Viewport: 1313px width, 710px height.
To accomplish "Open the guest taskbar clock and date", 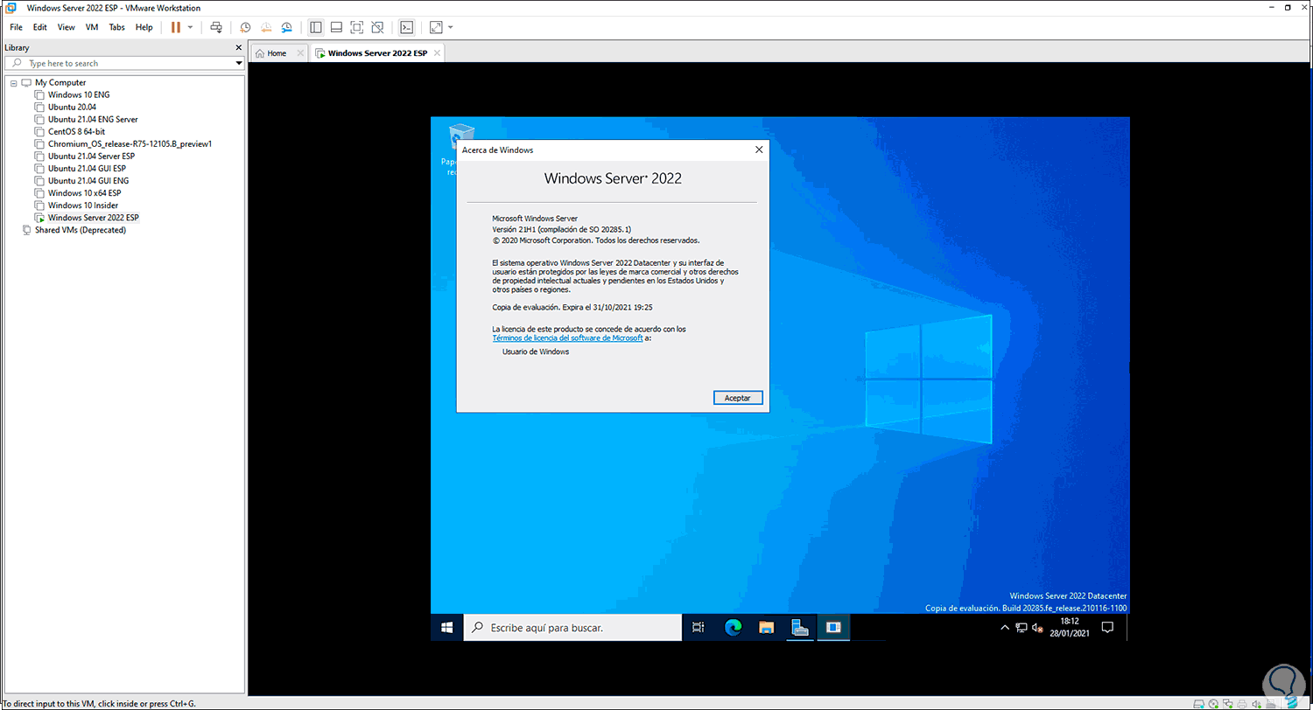I will (1068, 627).
